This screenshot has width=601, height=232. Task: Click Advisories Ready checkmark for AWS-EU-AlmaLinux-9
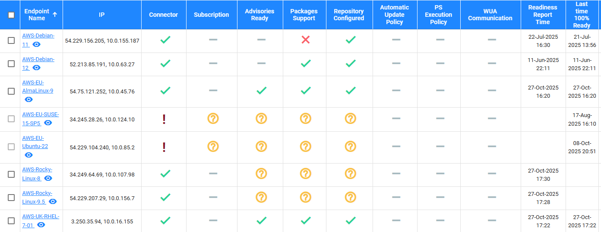[x=261, y=91]
